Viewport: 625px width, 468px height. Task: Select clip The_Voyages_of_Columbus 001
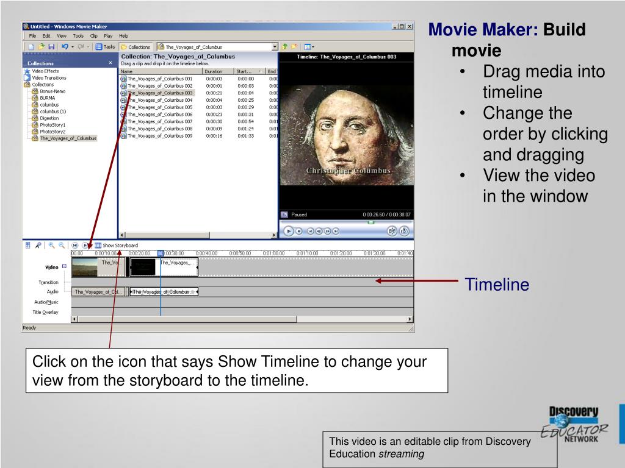point(159,79)
